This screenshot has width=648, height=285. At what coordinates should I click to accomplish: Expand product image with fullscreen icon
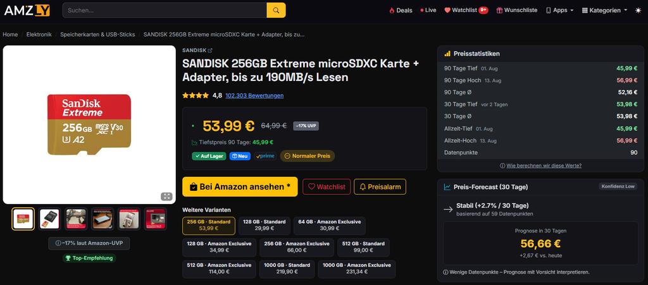(166, 197)
